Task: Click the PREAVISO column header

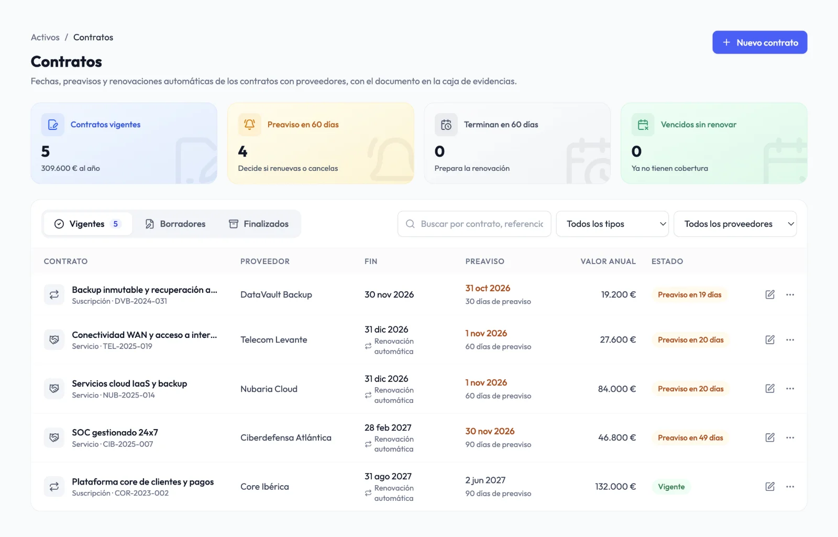Action: click(485, 261)
